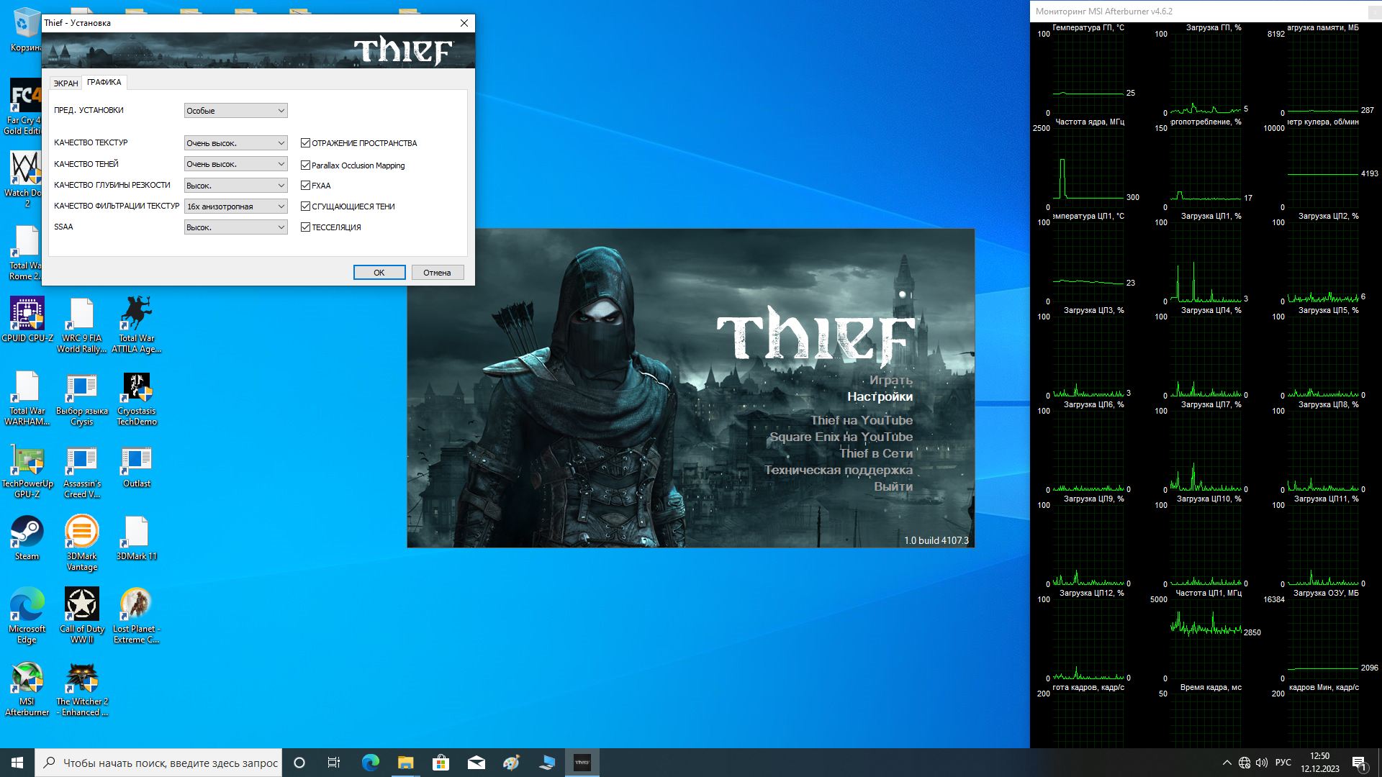
Task: Open File Explorer from the taskbar
Action: 405,763
